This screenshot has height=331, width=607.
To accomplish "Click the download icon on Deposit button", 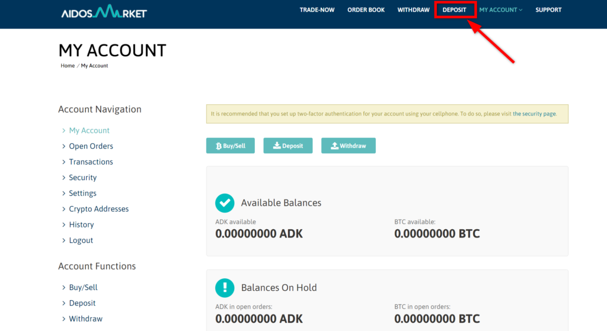I will click(276, 146).
